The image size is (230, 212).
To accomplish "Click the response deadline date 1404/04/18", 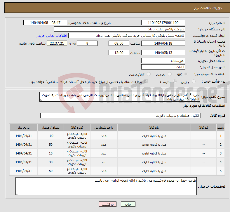I will coord(163,43).
